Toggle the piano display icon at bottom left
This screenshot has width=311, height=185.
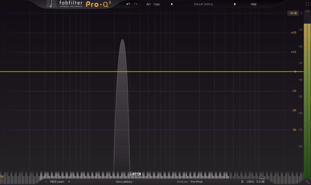click(x=2, y=176)
